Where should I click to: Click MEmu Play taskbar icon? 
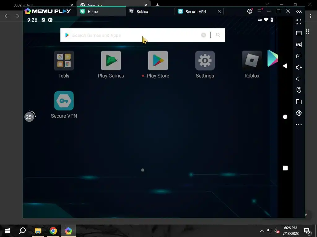[68, 231]
